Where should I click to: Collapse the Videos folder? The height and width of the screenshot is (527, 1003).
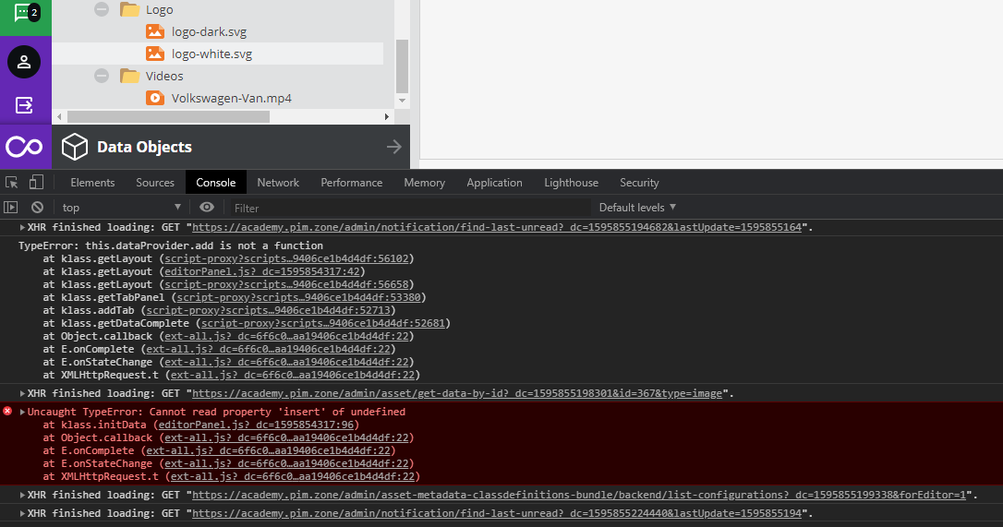click(101, 76)
